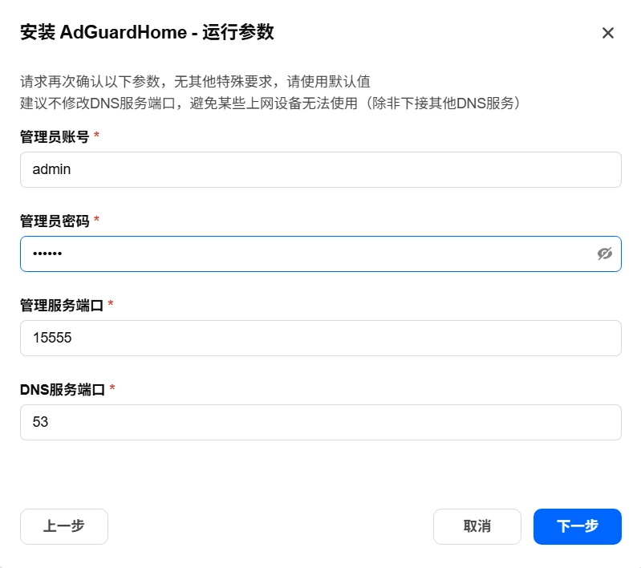The height and width of the screenshot is (568, 641).
Task: Toggle password visibility eye icon
Action: click(x=605, y=254)
